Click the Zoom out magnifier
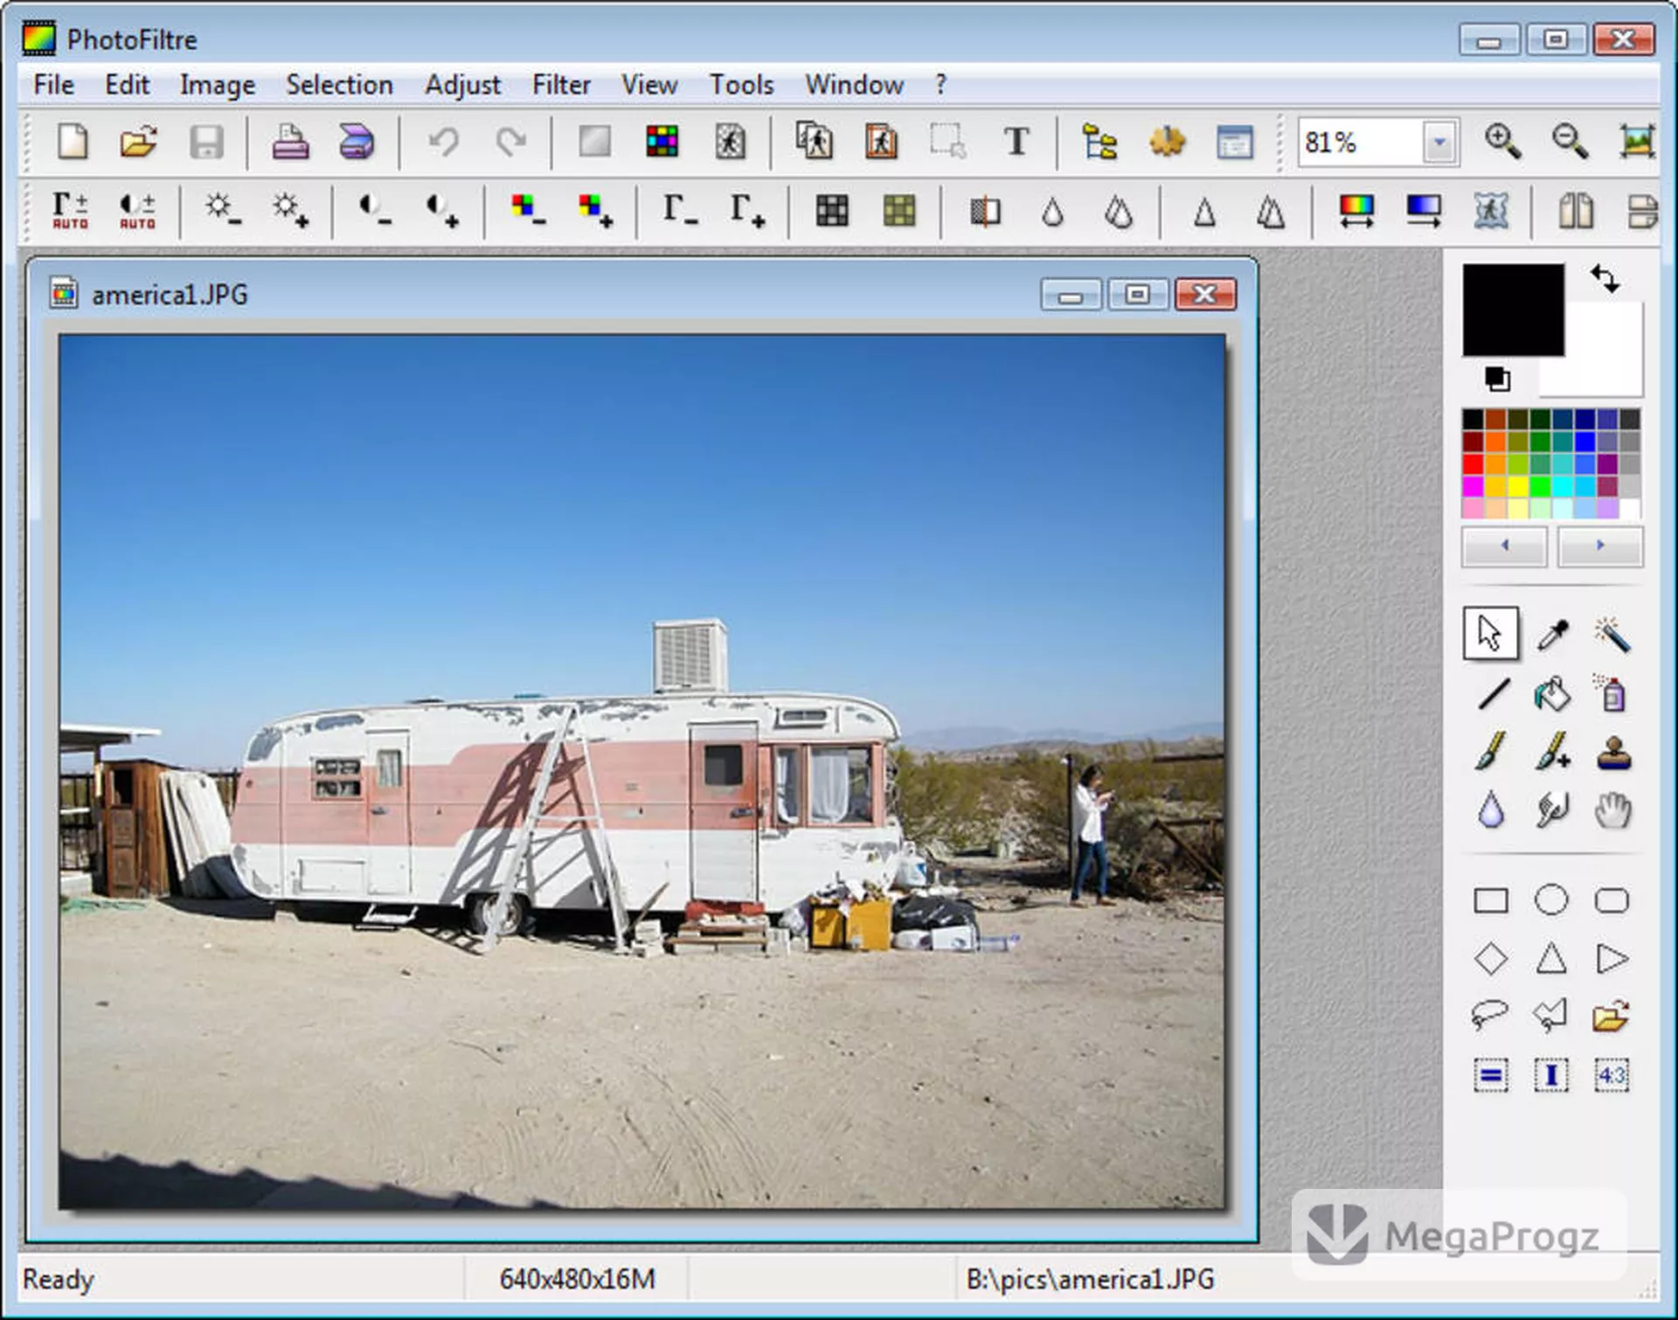The image size is (1678, 1320). point(1570,141)
